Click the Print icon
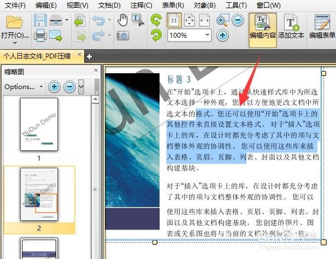This screenshot has height=259, width=336. tap(40, 35)
